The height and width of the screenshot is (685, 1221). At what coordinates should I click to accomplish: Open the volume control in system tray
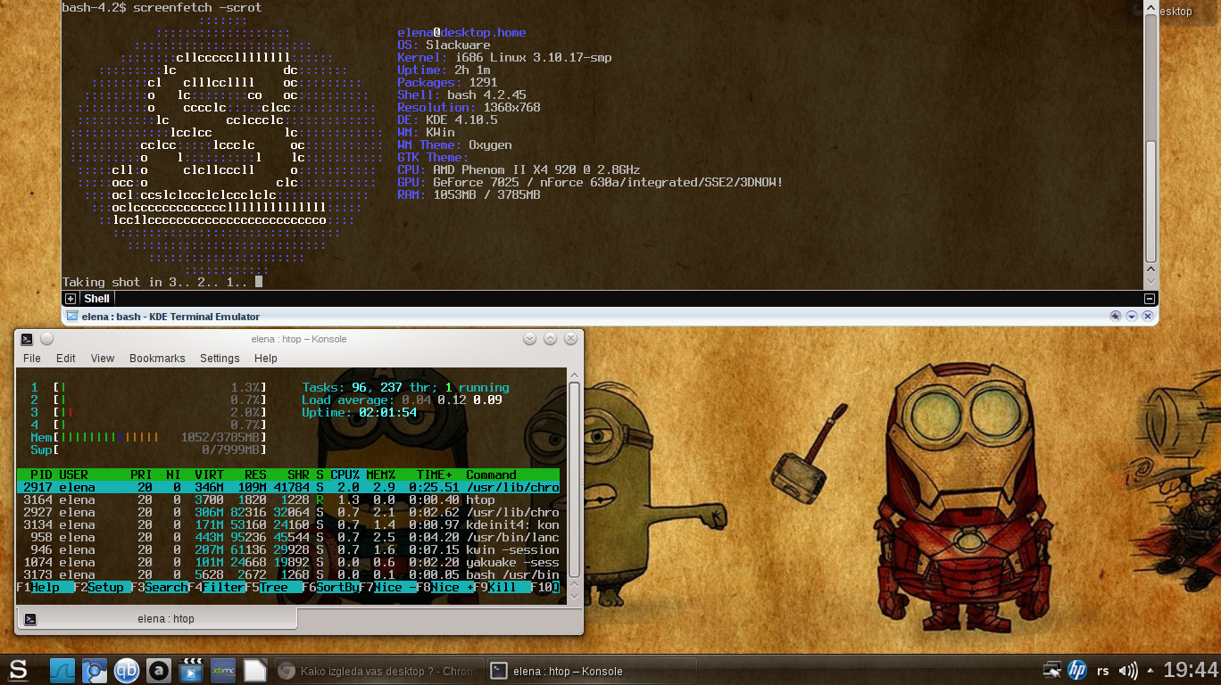tap(1128, 671)
